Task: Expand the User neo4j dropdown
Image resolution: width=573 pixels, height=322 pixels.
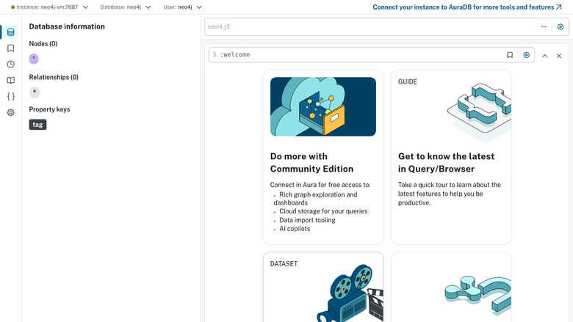Action: coord(182,7)
